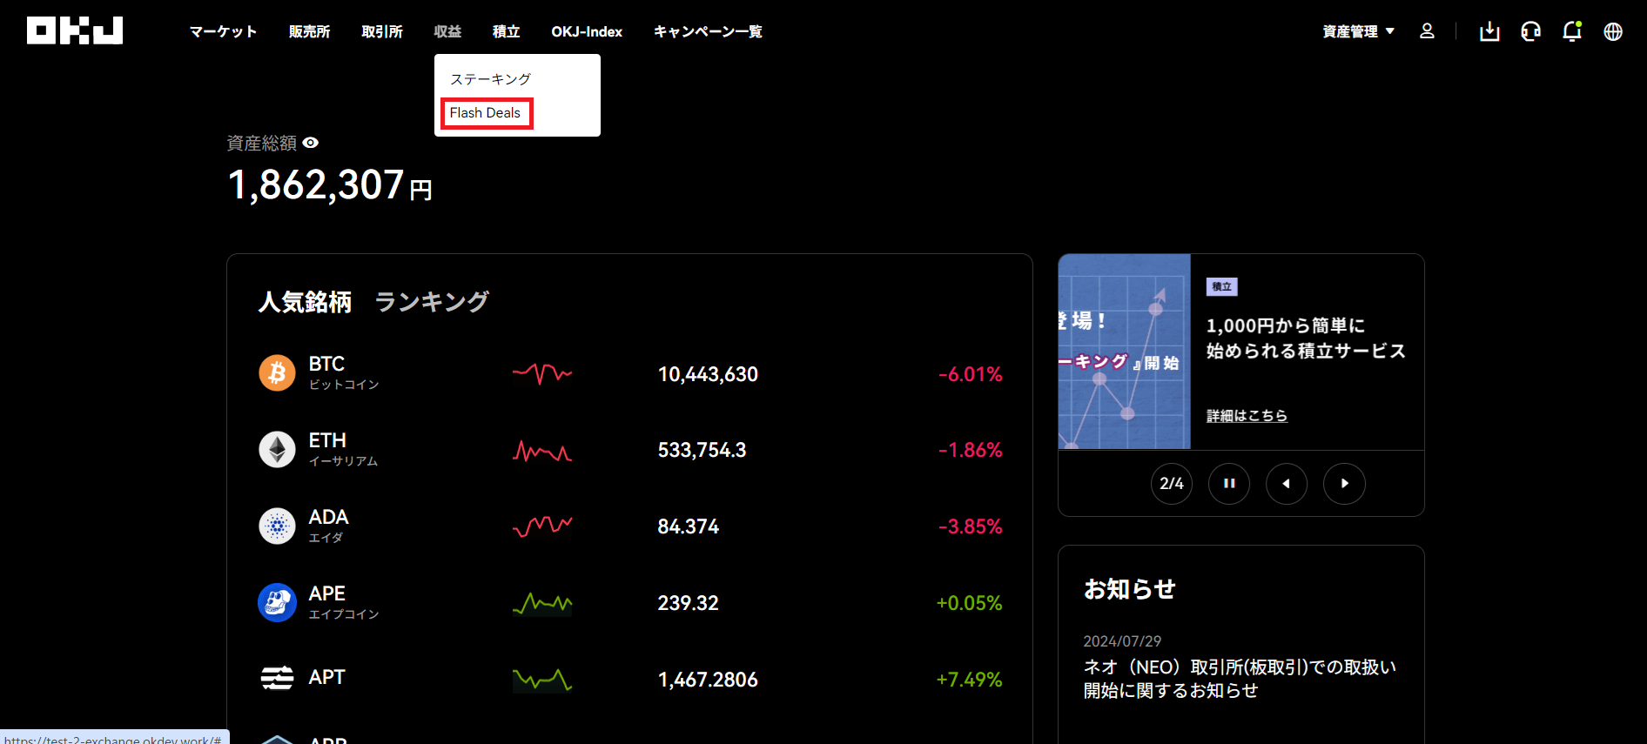The height and width of the screenshot is (744, 1647).
Task: Open the ETH イーサリアム row
Action: pos(629,450)
